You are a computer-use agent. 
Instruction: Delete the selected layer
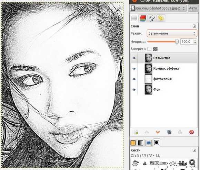click(x=191, y=132)
